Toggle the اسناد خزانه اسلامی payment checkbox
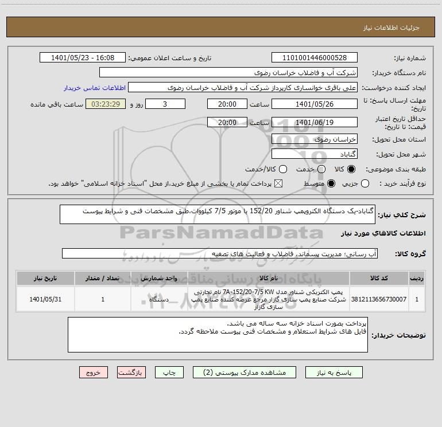Screen dimensions: 442x427 coord(278,183)
